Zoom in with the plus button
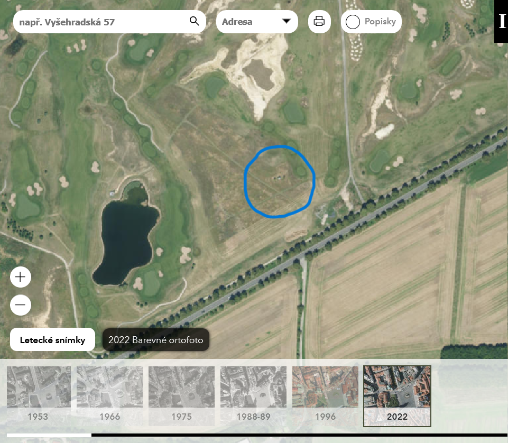 point(21,277)
